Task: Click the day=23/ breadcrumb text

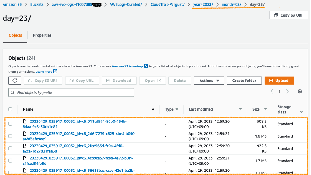Action: click(x=257, y=4)
